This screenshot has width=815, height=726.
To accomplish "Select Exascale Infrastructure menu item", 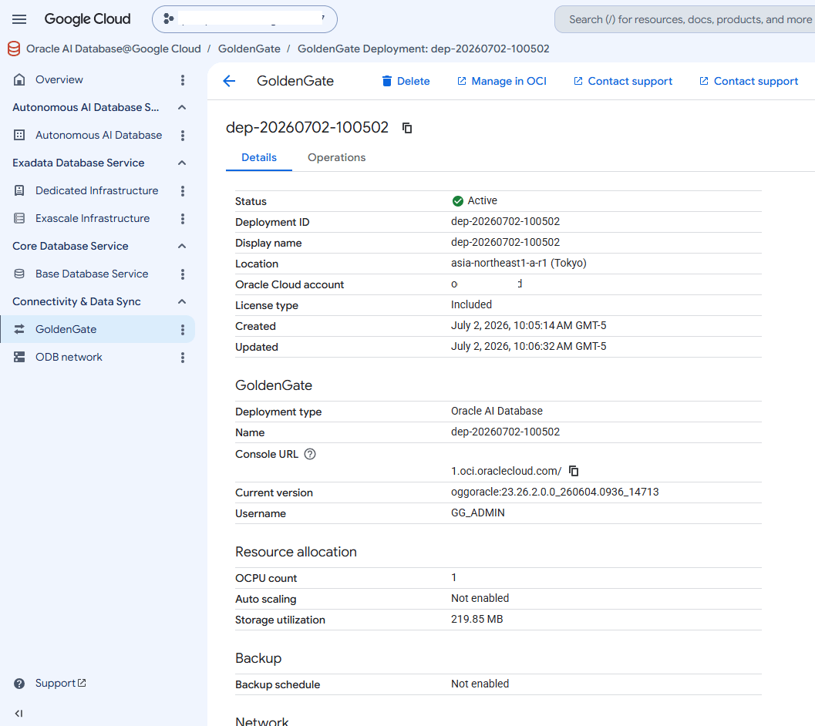I will click(93, 218).
